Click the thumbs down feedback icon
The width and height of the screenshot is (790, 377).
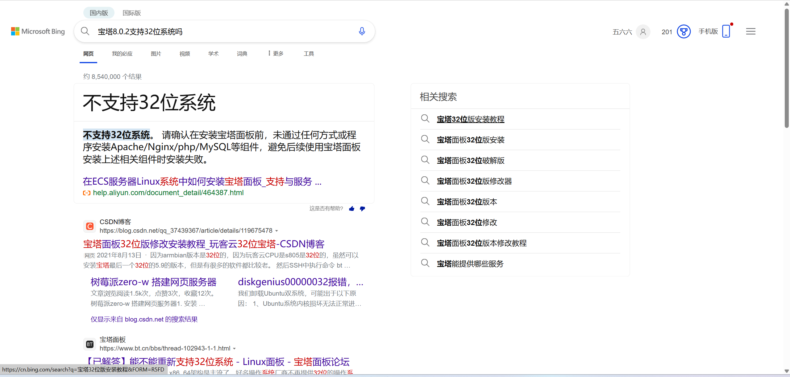tap(362, 209)
